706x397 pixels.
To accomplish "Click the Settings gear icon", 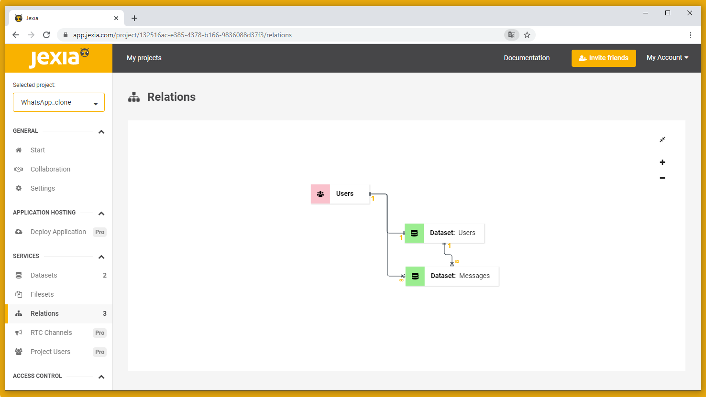I will (19, 188).
